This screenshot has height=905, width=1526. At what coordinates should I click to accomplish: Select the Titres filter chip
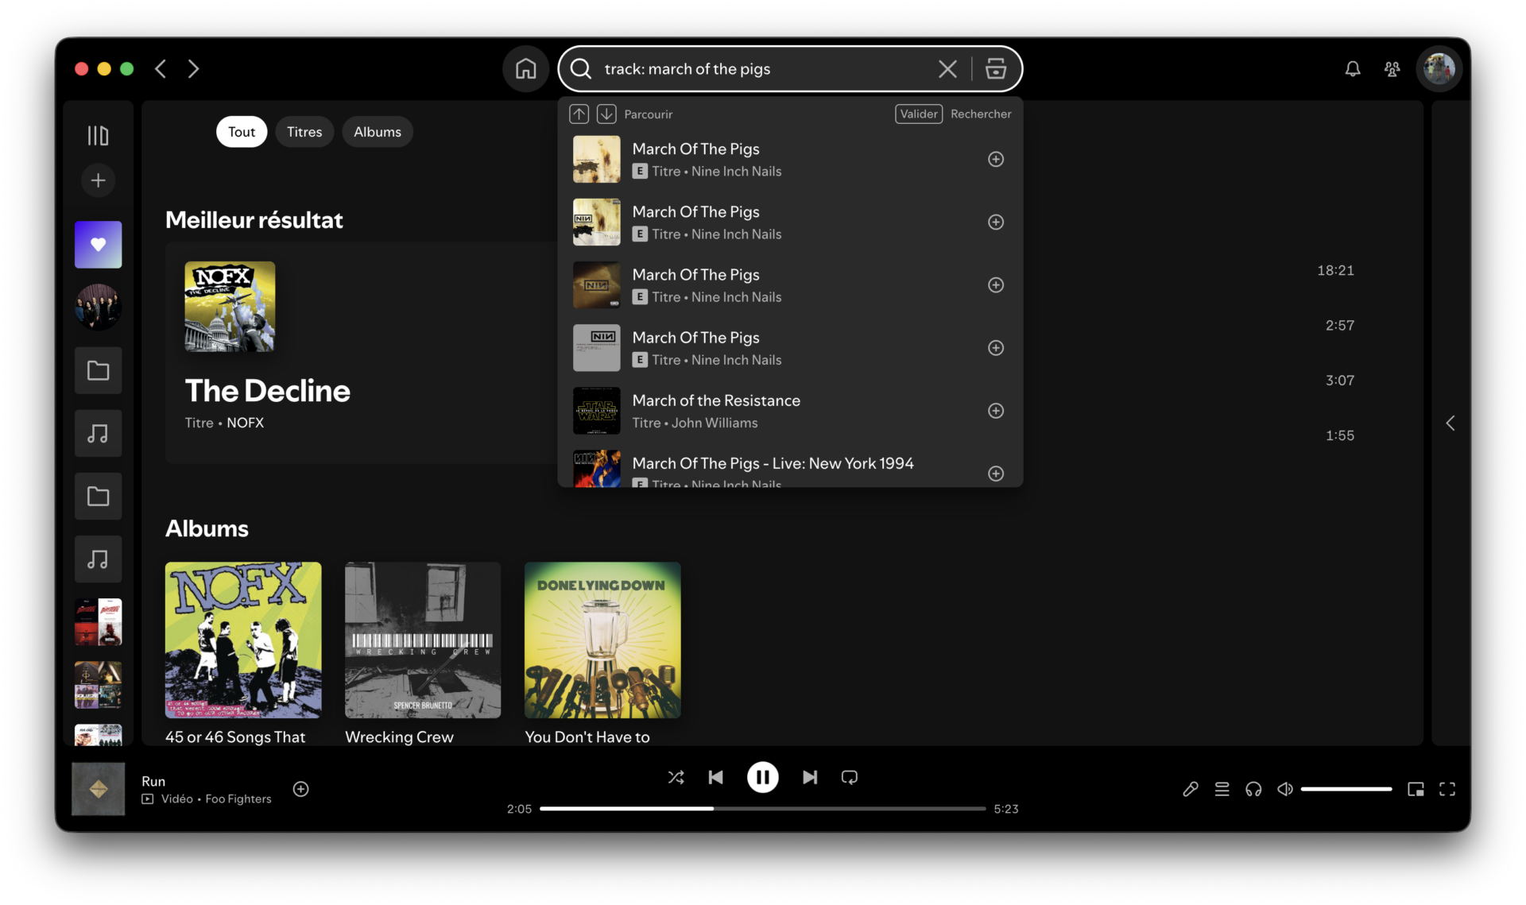point(304,132)
